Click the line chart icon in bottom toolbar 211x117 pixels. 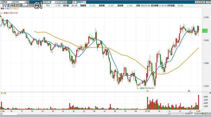(207, 114)
